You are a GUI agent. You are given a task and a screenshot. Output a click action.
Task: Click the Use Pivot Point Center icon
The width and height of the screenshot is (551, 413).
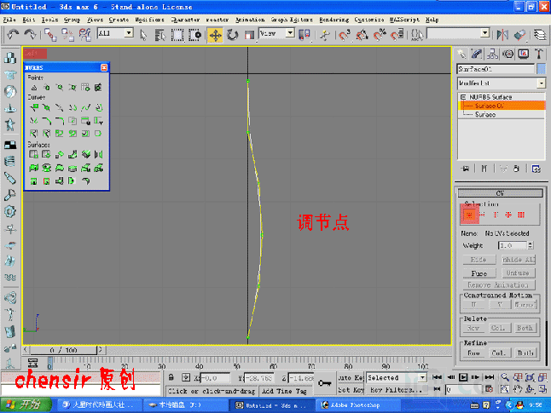tap(304, 35)
